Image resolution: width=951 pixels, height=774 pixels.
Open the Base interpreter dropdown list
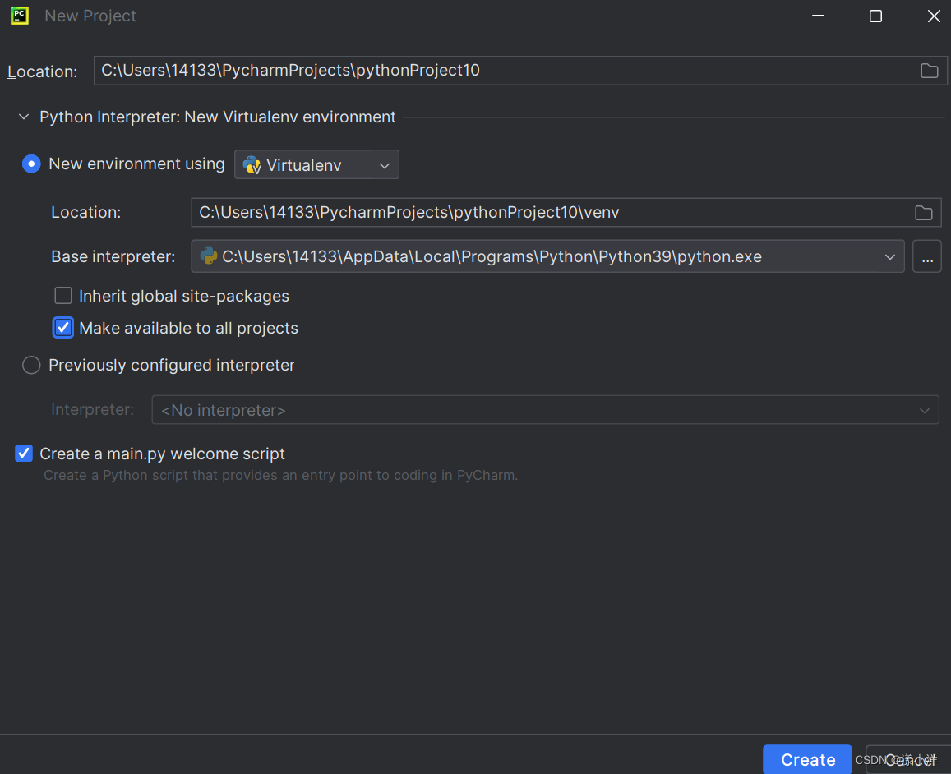coord(890,256)
